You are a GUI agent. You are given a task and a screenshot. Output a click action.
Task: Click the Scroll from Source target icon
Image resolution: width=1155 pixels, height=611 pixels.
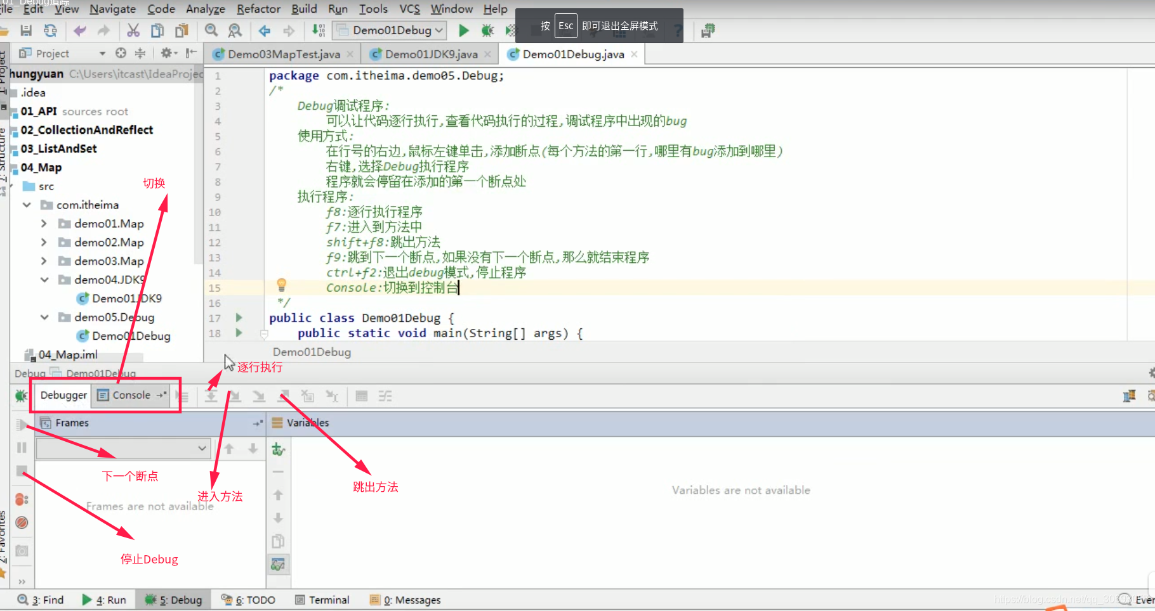(121, 53)
